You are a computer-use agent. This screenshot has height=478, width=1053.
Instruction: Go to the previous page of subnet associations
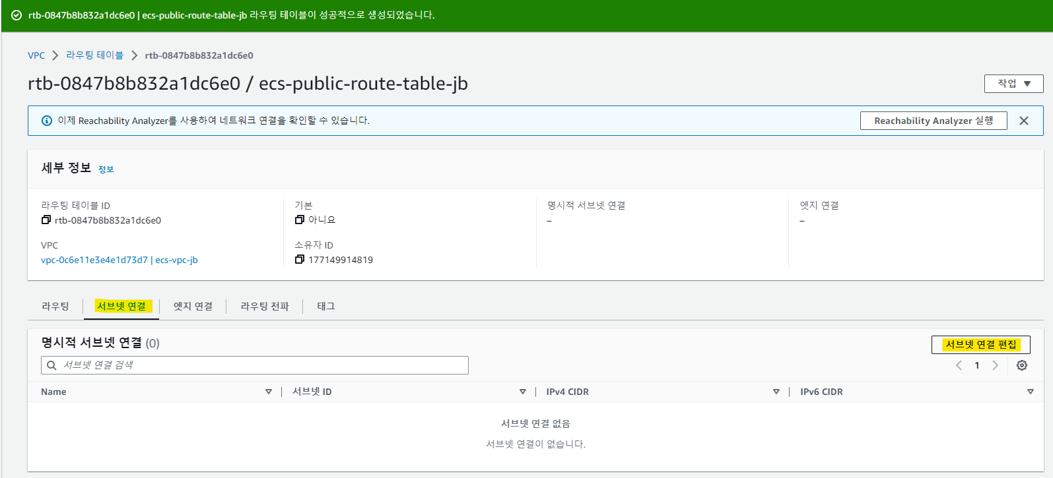959,365
